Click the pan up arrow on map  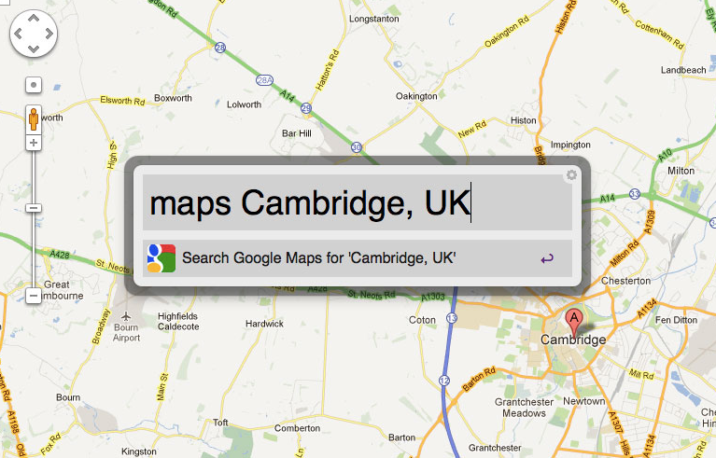click(x=34, y=19)
